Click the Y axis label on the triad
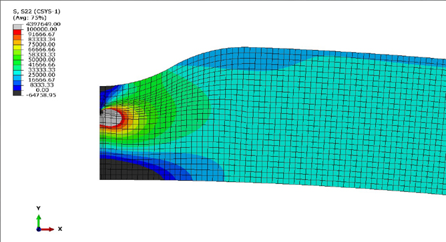446x242 pixels. pyautogui.click(x=39, y=208)
